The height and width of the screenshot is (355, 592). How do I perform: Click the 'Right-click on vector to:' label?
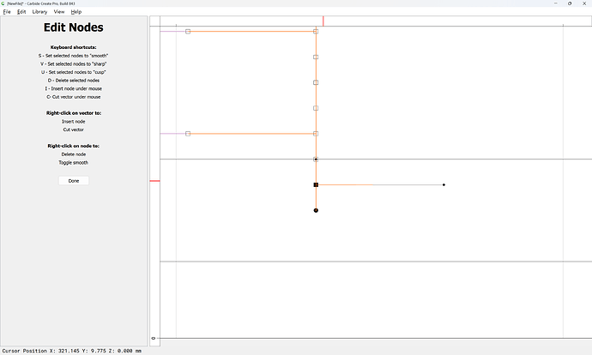point(74,113)
